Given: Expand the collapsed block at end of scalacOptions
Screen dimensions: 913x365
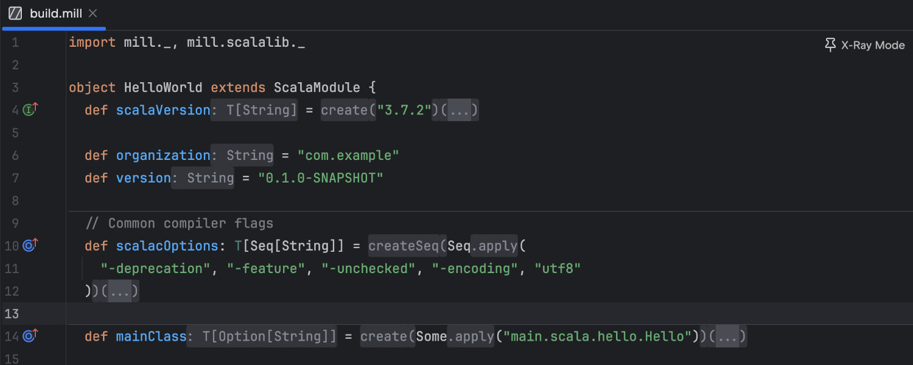Looking at the screenshot, I should tap(121, 291).
